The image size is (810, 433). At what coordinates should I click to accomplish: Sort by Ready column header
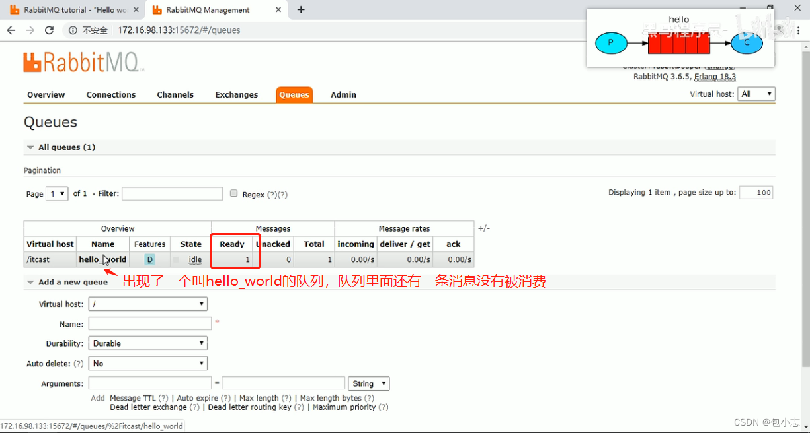(x=232, y=244)
